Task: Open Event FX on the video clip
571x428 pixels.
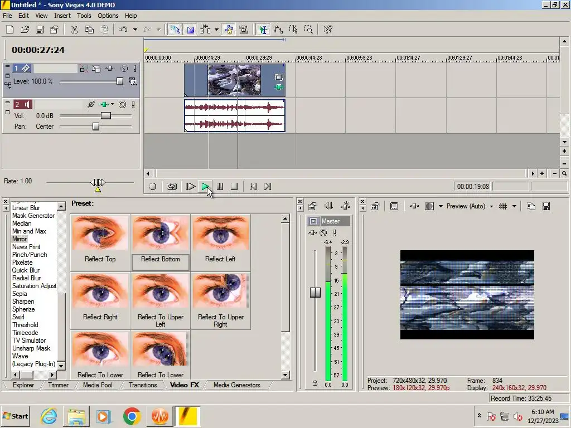Action: pyautogui.click(x=279, y=87)
